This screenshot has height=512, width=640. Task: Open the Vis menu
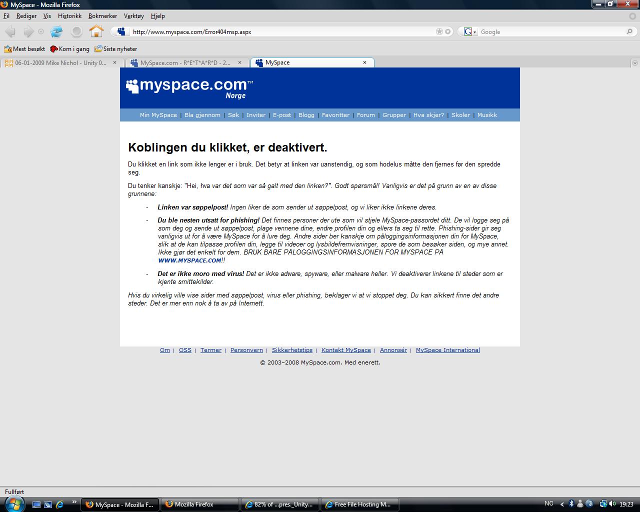click(x=47, y=16)
